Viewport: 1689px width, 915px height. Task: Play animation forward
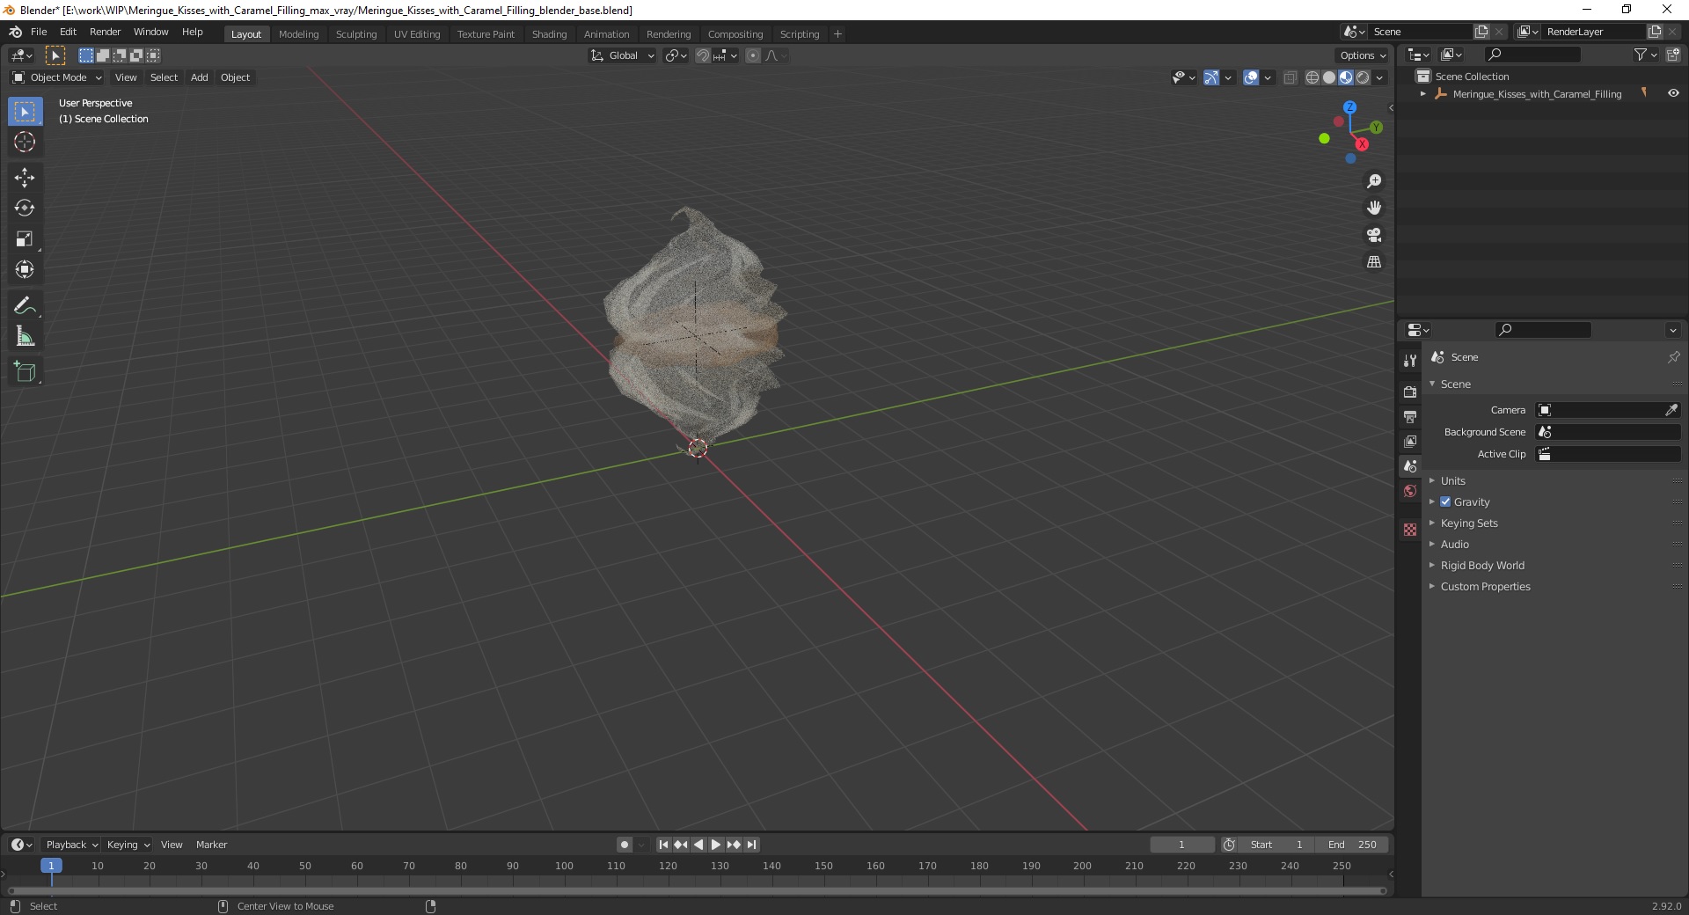(716, 845)
